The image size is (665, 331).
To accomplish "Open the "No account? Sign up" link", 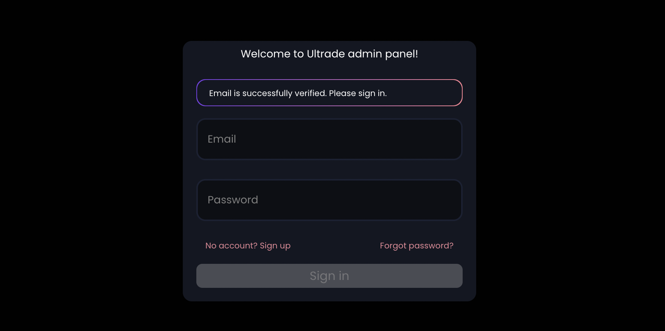I will 248,246.
